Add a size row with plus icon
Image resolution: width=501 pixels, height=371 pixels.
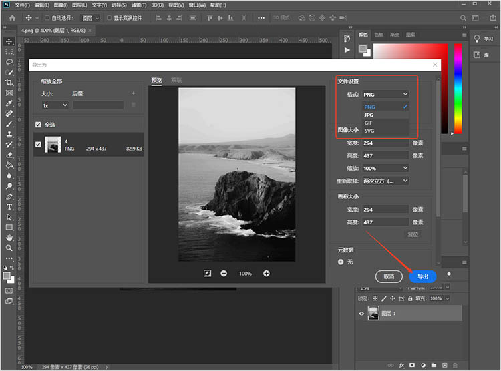tap(134, 93)
